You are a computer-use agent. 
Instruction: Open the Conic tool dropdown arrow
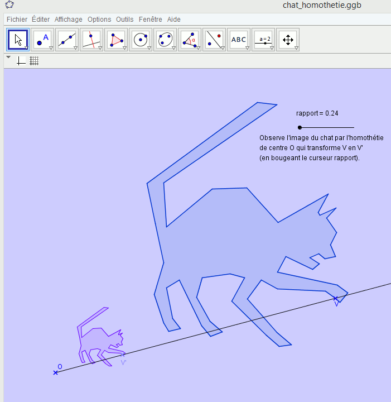(173, 48)
